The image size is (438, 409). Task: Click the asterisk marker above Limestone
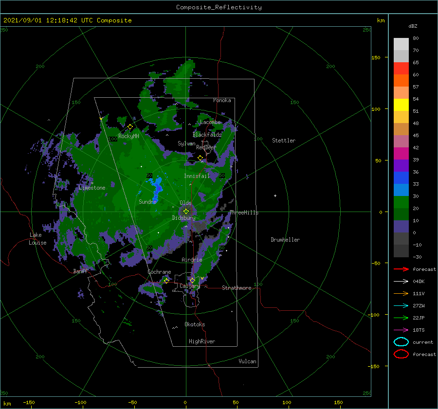(x=92, y=183)
